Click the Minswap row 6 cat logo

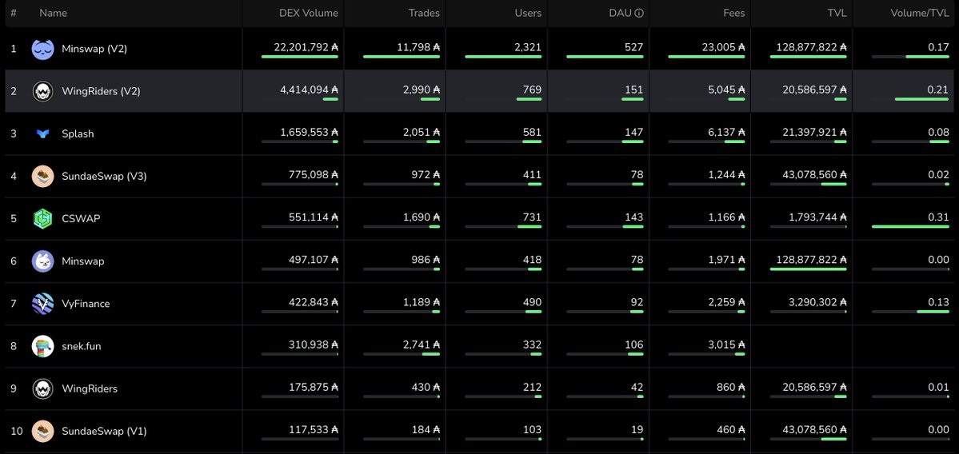pyautogui.click(x=43, y=261)
